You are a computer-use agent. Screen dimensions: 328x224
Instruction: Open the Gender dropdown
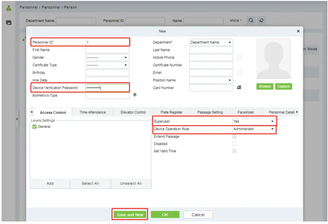click(x=107, y=58)
